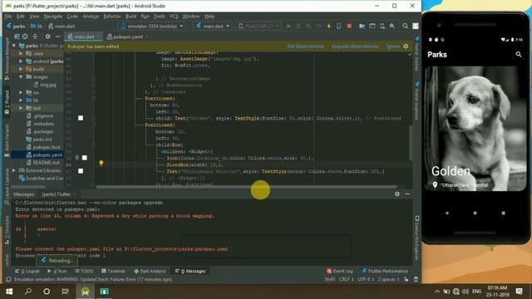Viewport: 532px width, 299px height.
Task: Hide the Messages panel with minus icon
Action: (407, 194)
